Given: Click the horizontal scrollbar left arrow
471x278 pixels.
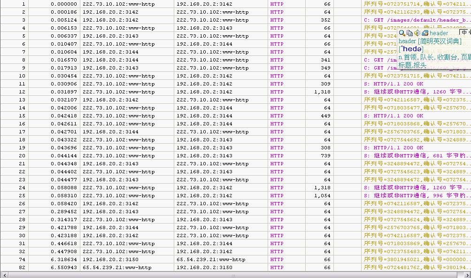Looking at the screenshot, I should point(4,275).
